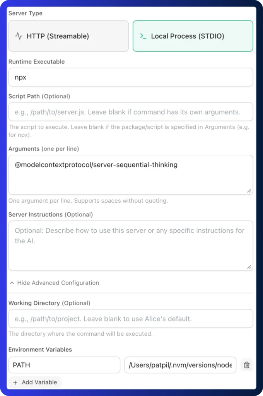Collapse the Hide Advanced Configuration section
Screen dimensions: 263x396
(58, 283)
